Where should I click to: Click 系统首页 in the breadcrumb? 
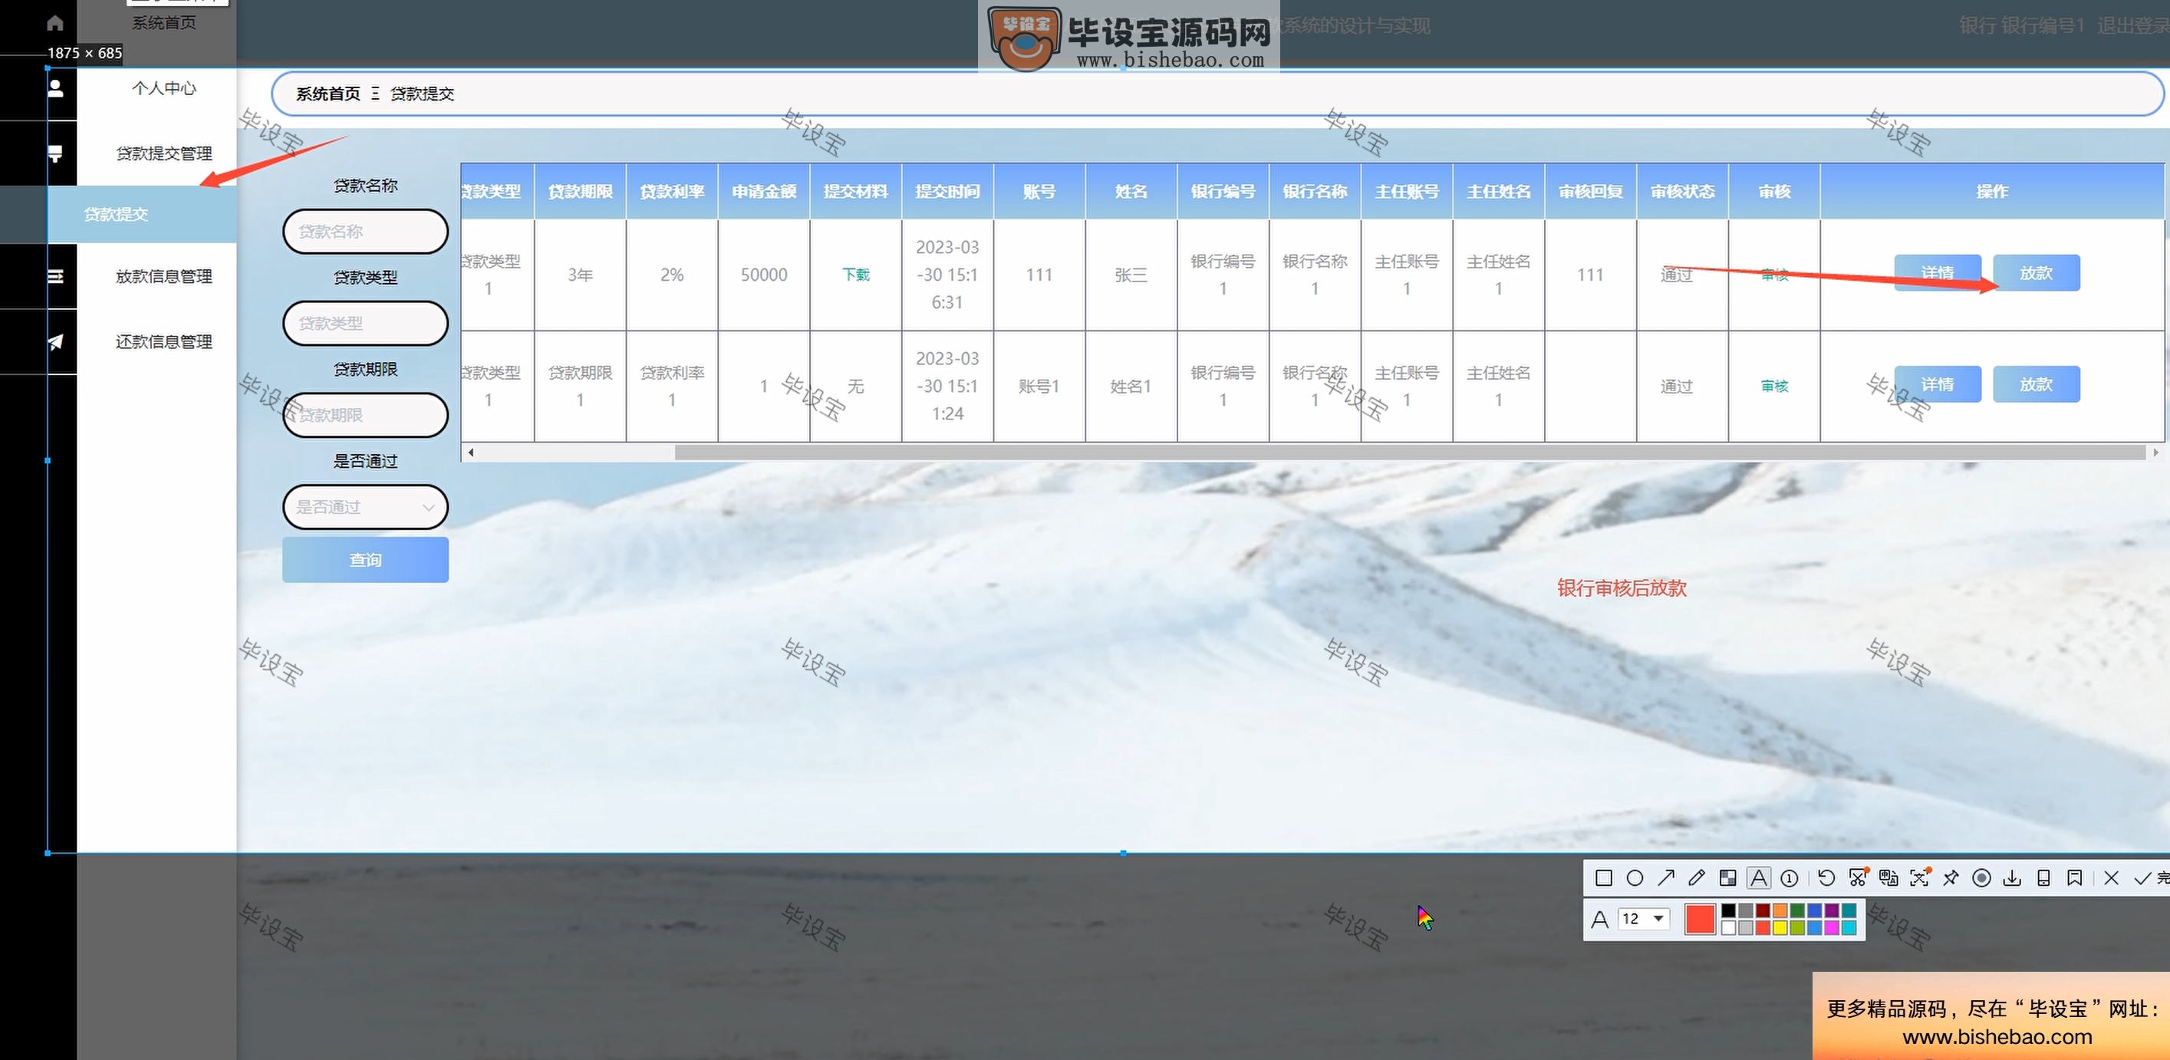(x=328, y=94)
